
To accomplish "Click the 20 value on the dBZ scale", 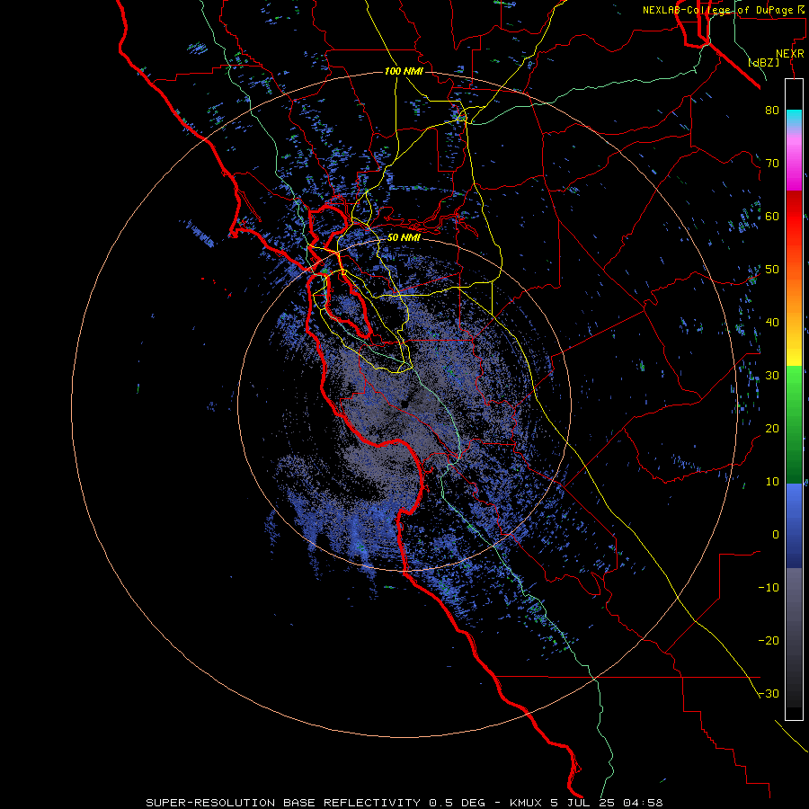I will 772,429.
